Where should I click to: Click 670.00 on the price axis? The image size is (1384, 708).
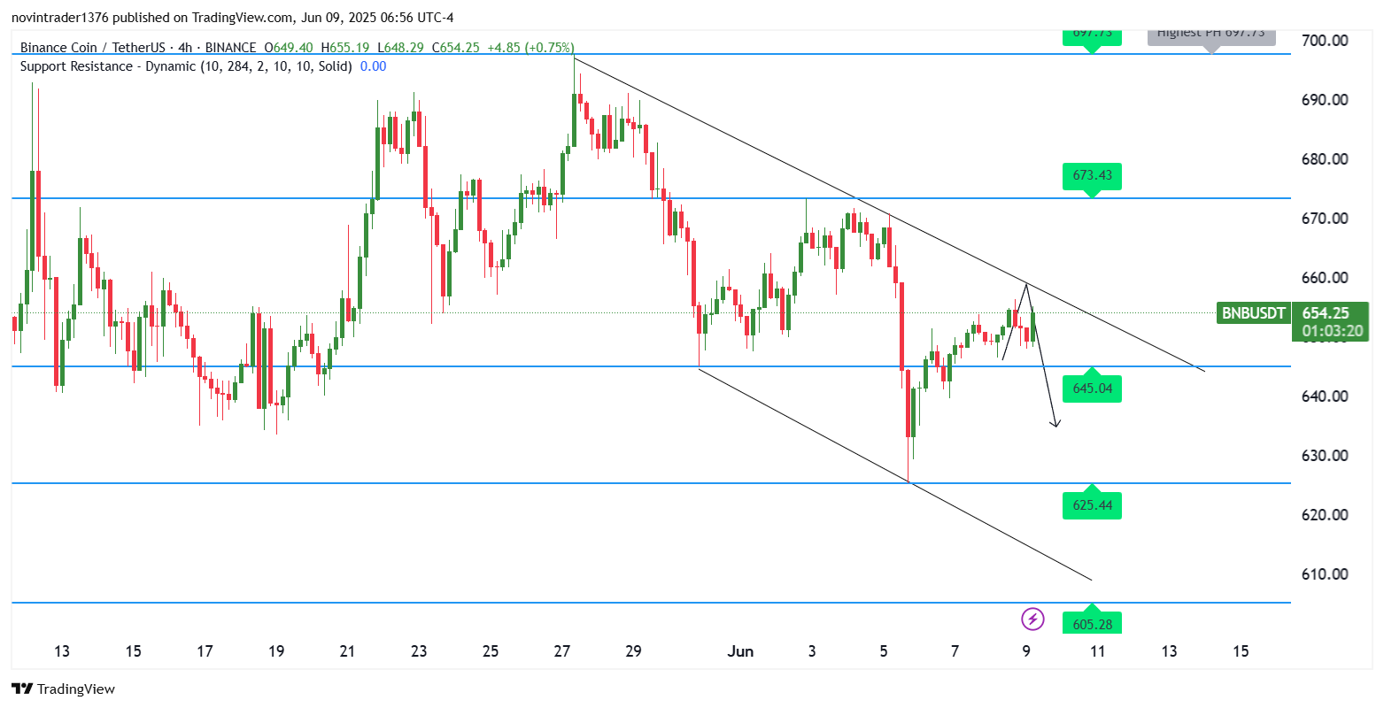1326,219
